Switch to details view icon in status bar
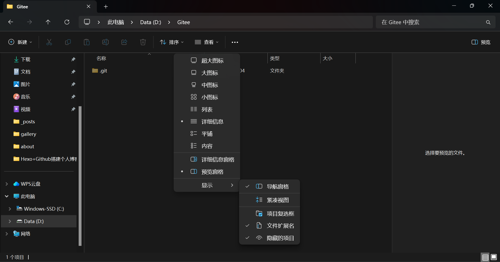 tap(485, 257)
